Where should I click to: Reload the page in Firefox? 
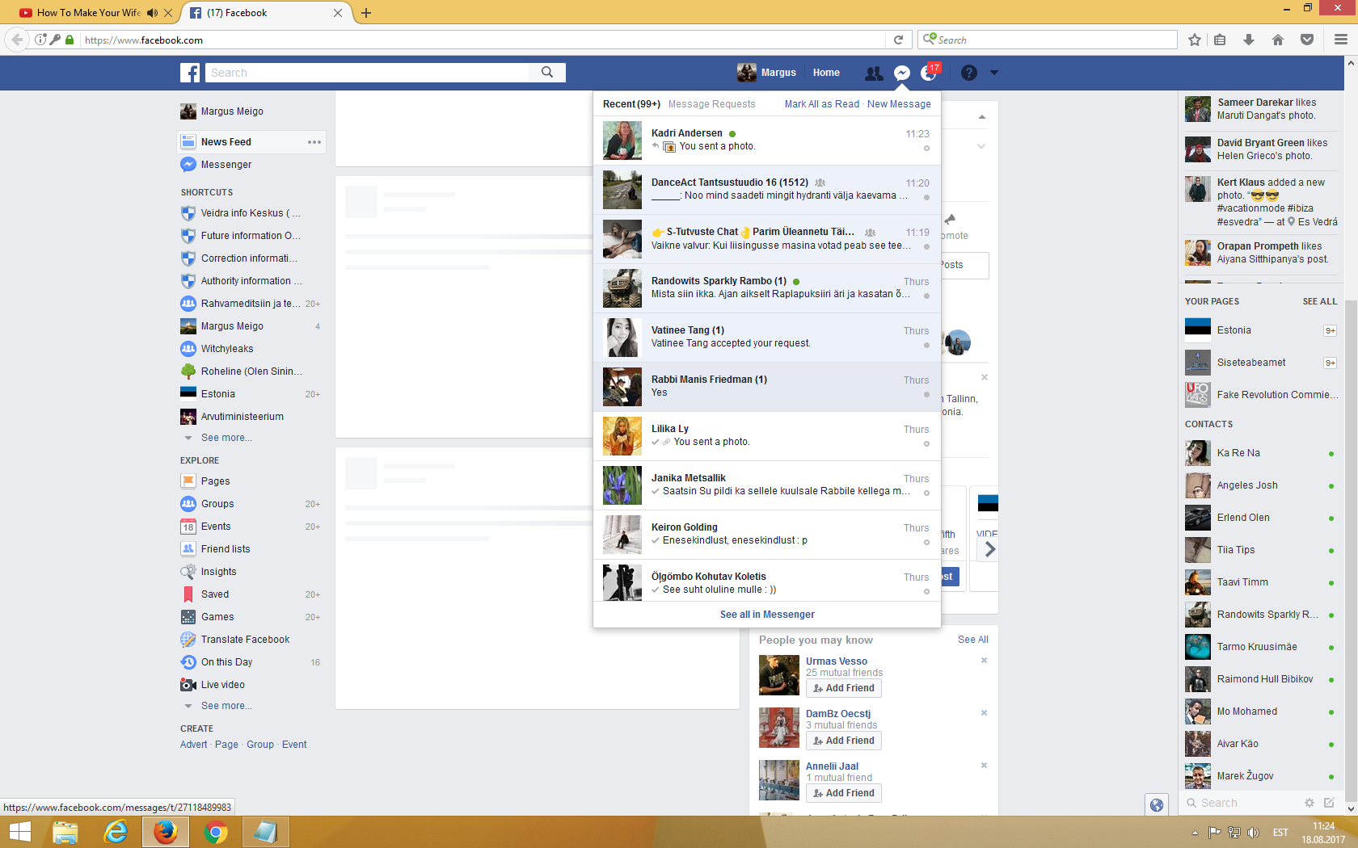pyautogui.click(x=898, y=40)
